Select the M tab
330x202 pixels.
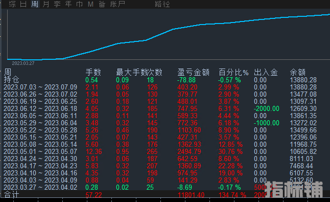(91, 4)
